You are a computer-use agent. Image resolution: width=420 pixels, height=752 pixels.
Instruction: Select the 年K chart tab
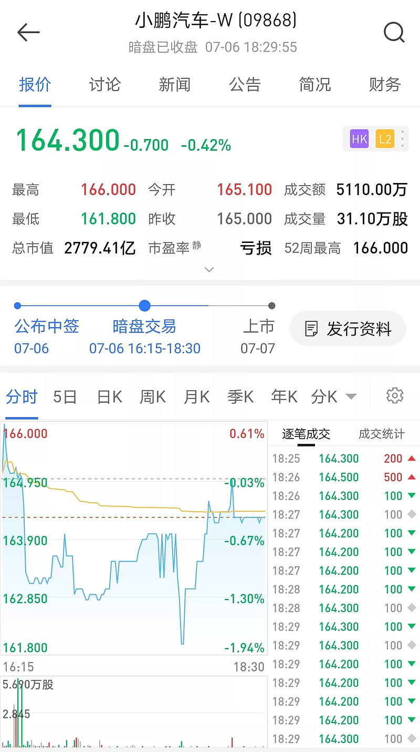[x=285, y=397]
